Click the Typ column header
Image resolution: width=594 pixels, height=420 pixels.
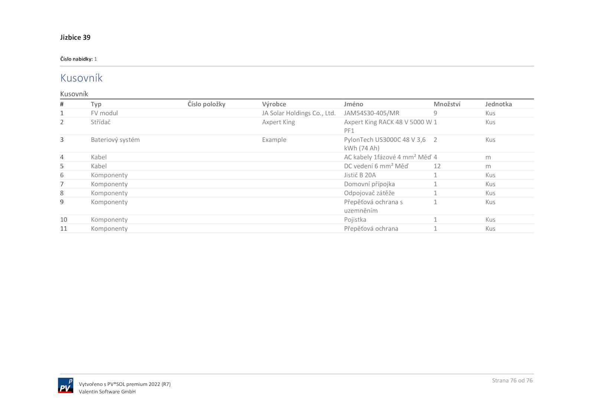pyautogui.click(x=96, y=104)
